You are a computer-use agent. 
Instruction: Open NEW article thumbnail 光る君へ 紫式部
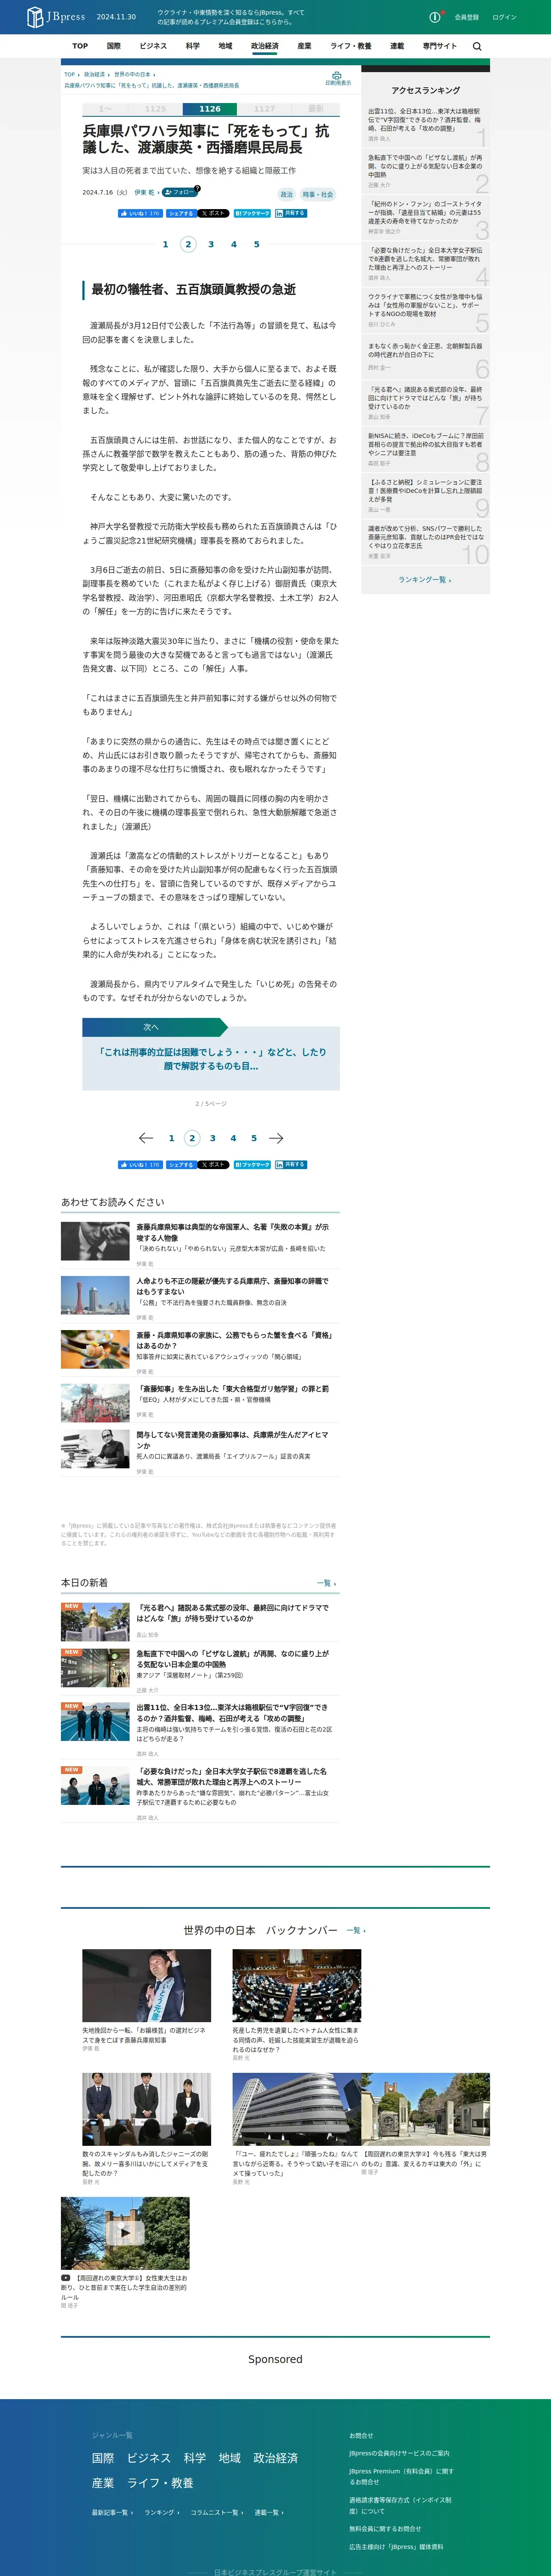point(95,1622)
